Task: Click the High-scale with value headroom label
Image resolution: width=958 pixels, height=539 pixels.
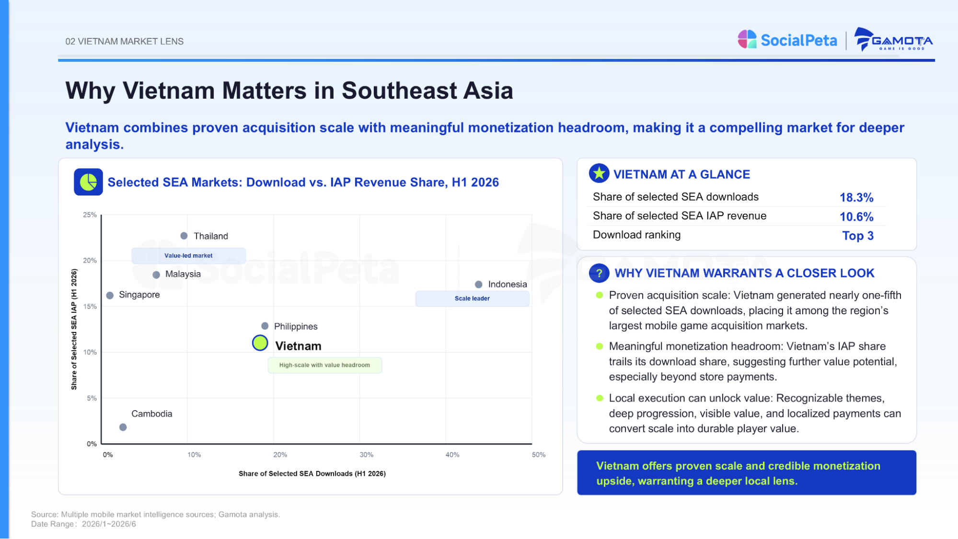Action: click(x=325, y=365)
